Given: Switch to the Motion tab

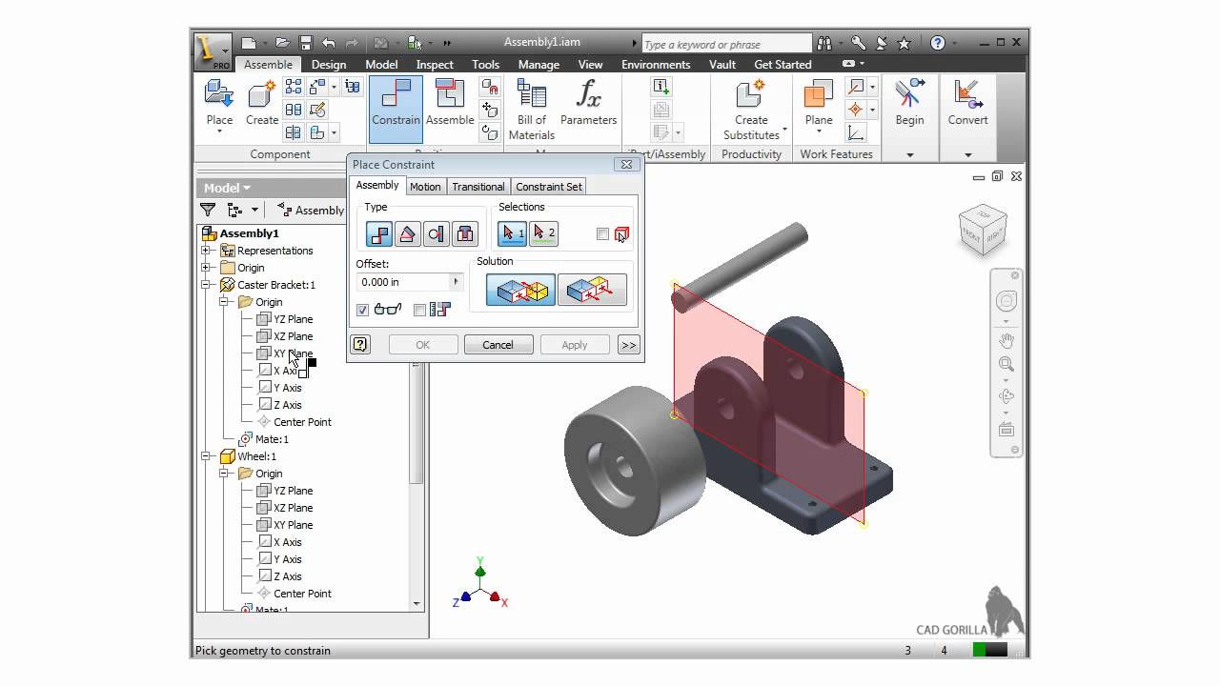Looking at the screenshot, I should coord(425,187).
